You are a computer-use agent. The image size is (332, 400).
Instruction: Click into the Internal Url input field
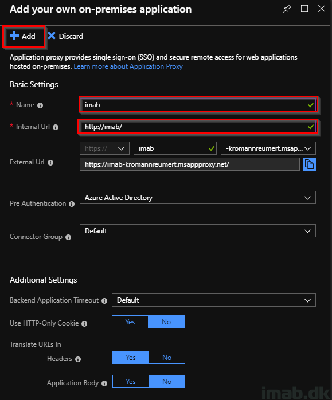(x=198, y=127)
